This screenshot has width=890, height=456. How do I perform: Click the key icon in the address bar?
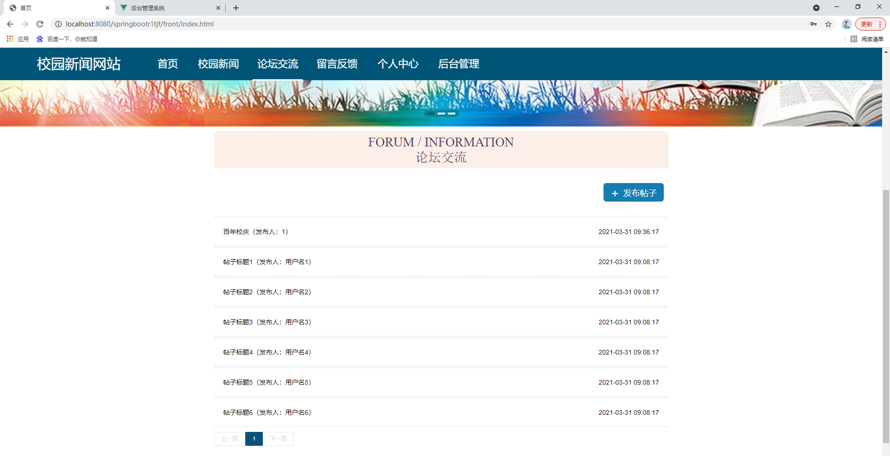pyautogui.click(x=814, y=24)
